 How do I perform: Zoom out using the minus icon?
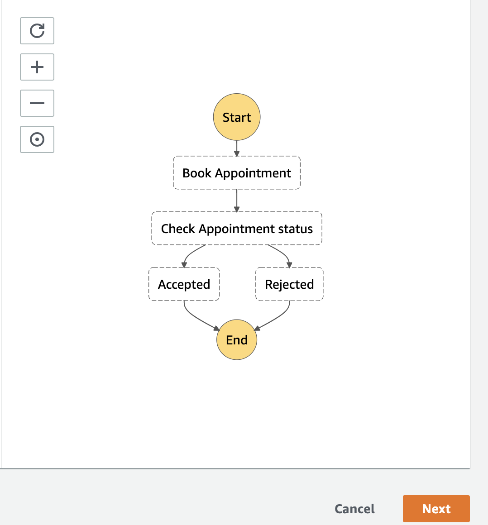(37, 103)
